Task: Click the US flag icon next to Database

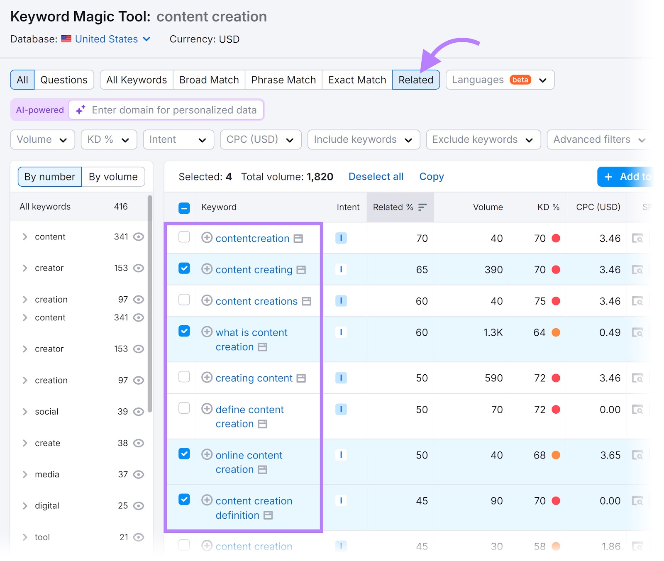Action: coord(66,39)
